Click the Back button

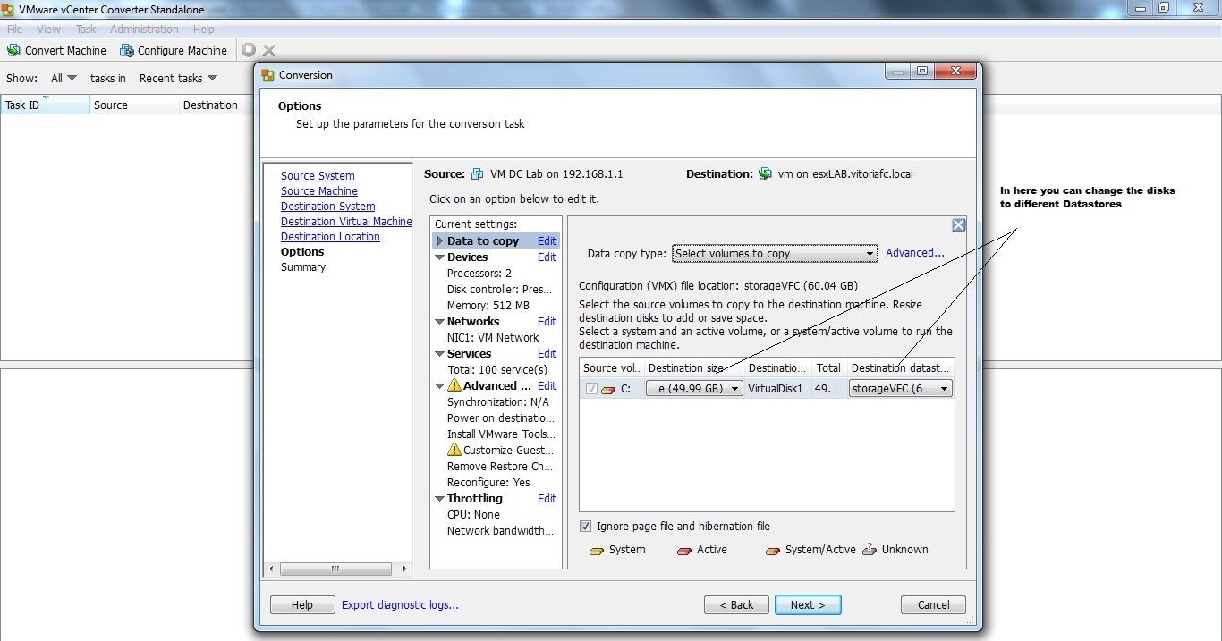pyautogui.click(x=736, y=605)
